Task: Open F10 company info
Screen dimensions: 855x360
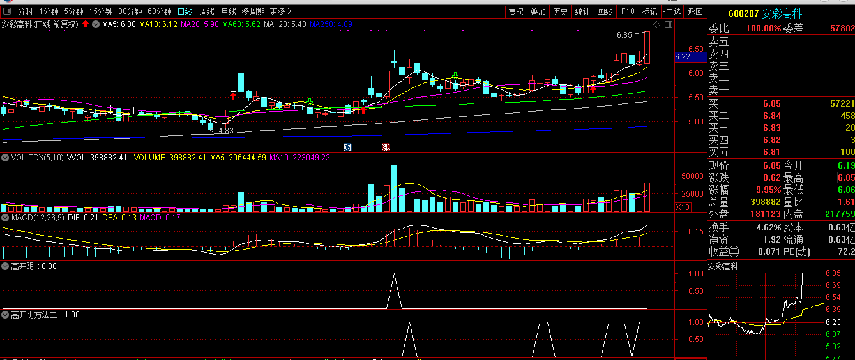Action: pyautogui.click(x=628, y=11)
